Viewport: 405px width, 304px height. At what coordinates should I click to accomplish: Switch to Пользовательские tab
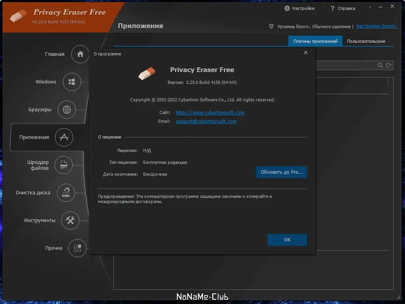click(x=366, y=41)
